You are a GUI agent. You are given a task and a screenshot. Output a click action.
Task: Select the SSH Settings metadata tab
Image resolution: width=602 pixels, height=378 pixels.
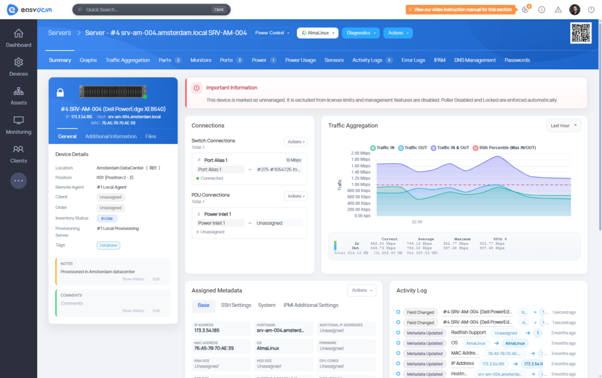(x=236, y=305)
